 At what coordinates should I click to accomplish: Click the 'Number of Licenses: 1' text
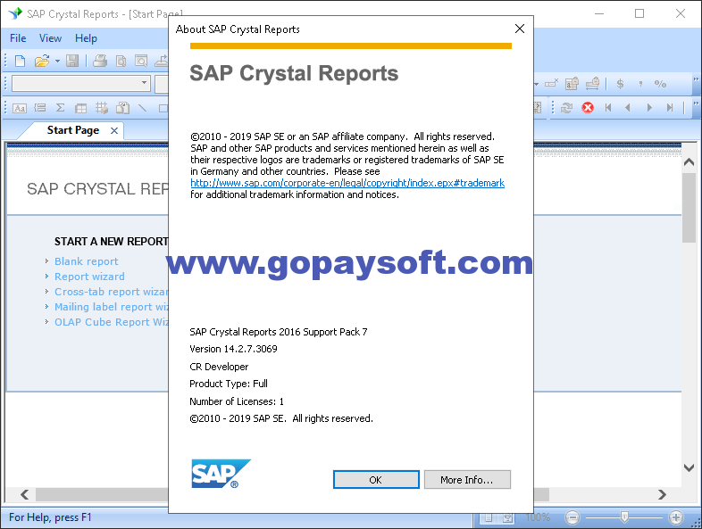click(x=237, y=401)
